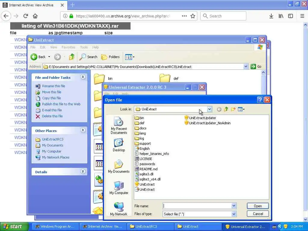This screenshot has width=308, height=231.
Task: Select the docs folder in file list
Action: 141,128
